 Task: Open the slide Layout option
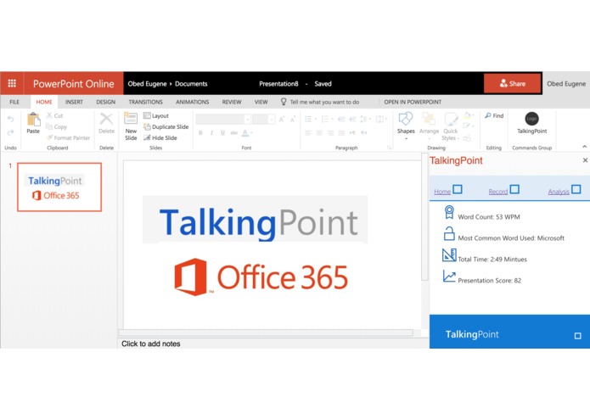click(x=156, y=115)
